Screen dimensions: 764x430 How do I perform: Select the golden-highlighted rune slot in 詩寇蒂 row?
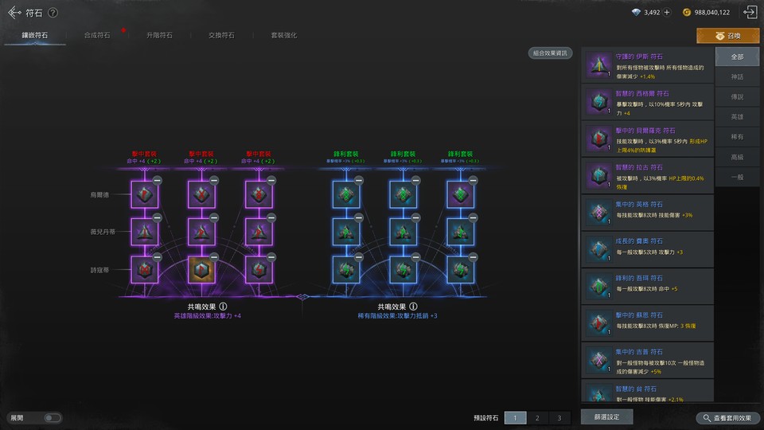201,269
